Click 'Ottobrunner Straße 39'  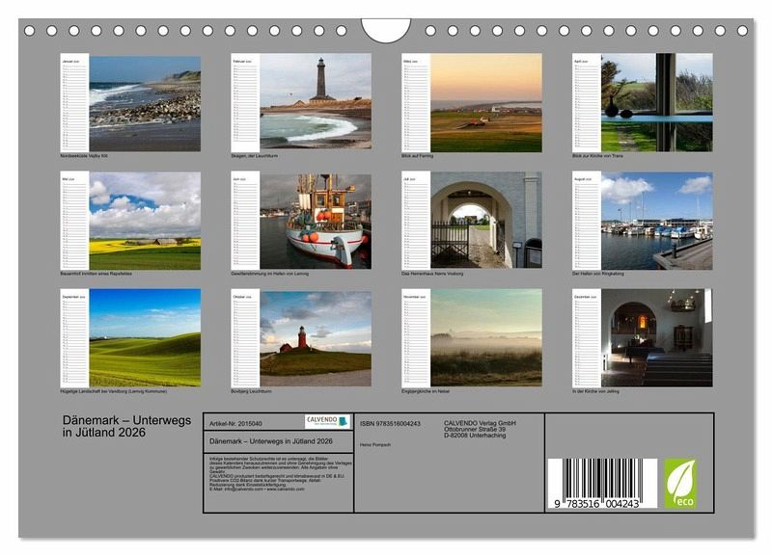pyautogui.click(x=475, y=429)
